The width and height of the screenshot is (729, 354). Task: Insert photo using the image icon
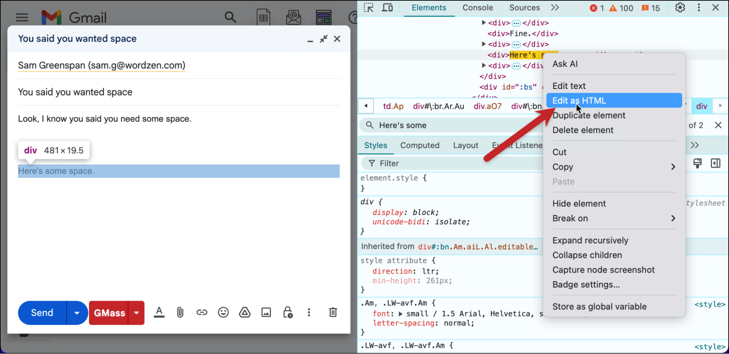(x=266, y=312)
